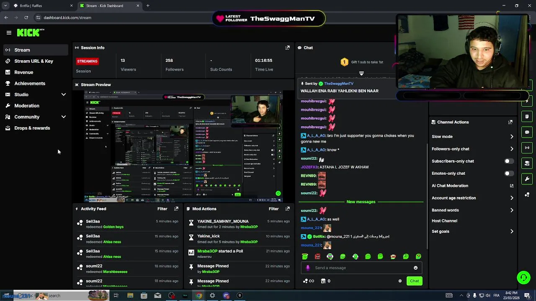Click the bubbles icon in right sidebar

(x=527, y=194)
